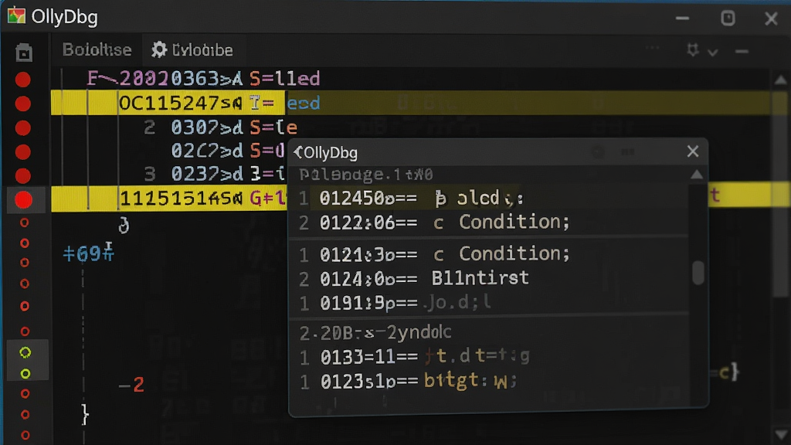Select popup row 0124:0 Blintirst
This screenshot has height=445, width=791.
pyautogui.click(x=488, y=278)
